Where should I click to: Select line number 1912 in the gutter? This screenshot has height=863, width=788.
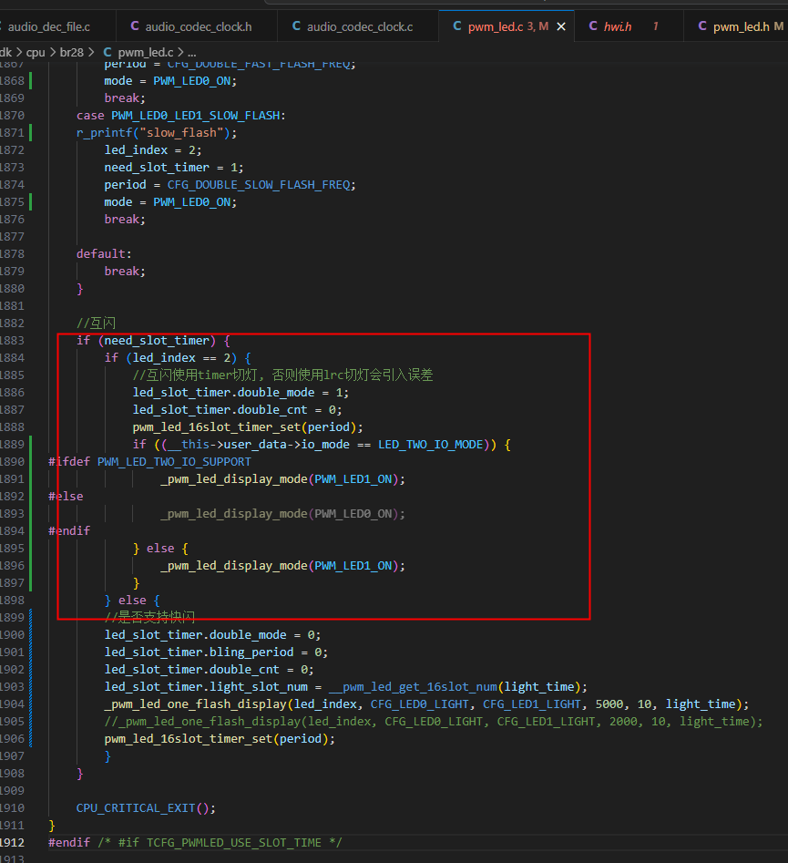point(12,843)
